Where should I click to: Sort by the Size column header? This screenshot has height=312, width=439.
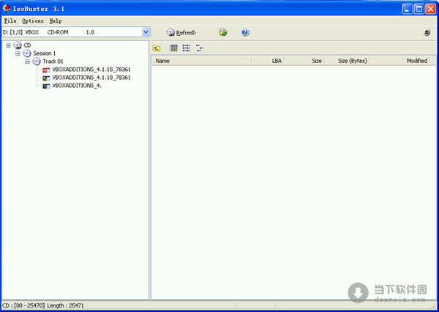304,61
